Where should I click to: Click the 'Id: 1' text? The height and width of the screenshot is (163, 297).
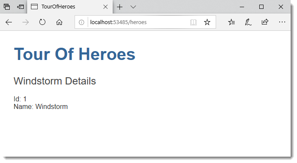[20, 99]
